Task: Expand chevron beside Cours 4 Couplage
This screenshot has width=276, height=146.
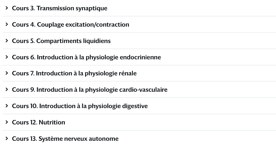Action: [7, 24]
